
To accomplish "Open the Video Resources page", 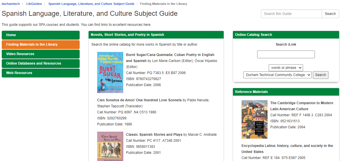I will coord(40,54).
